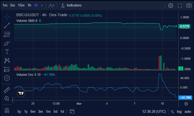194x116 pixels.
Task: Open the chart patterns tool
Action: pos(7,60)
